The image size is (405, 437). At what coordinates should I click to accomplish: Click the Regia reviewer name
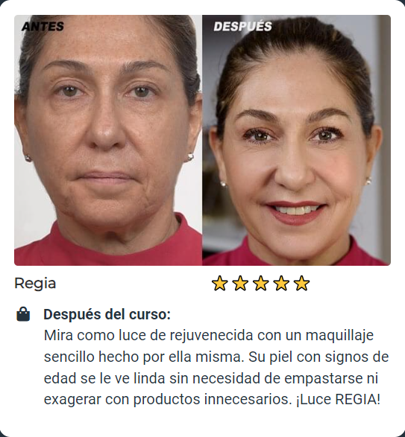[35, 284]
